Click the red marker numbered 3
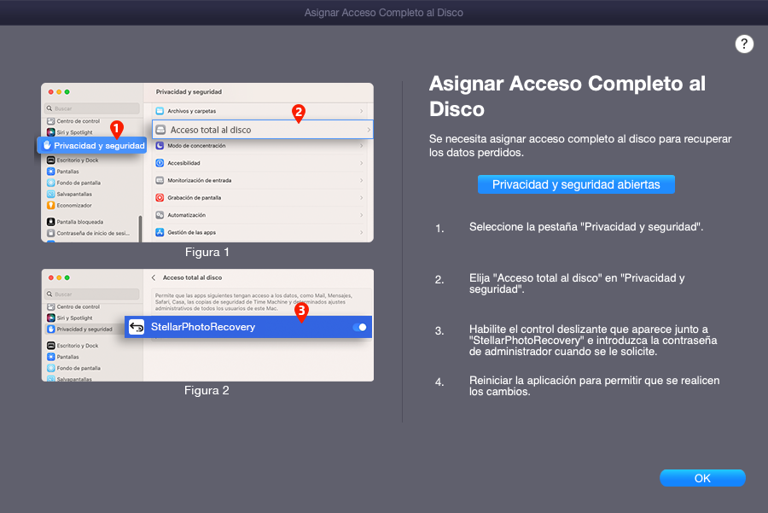Image resolution: width=768 pixels, height=513 pixels. click(x=300, y=312)
